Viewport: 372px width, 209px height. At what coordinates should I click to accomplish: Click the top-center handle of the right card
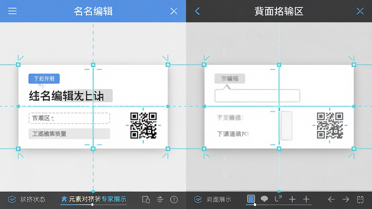[x=279, y=65]
